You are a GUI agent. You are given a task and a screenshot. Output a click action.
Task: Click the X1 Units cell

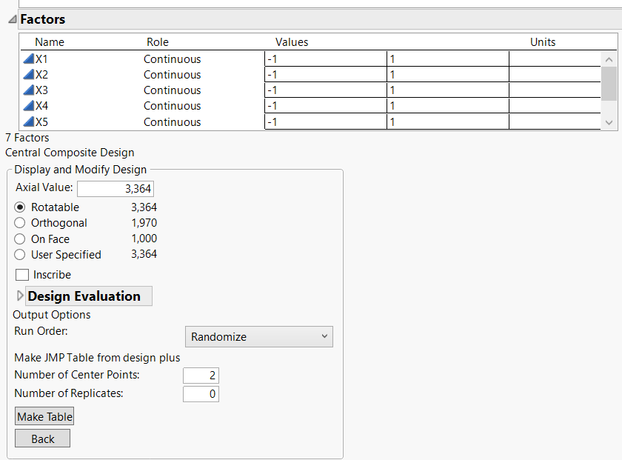click(x=555, y=59)
